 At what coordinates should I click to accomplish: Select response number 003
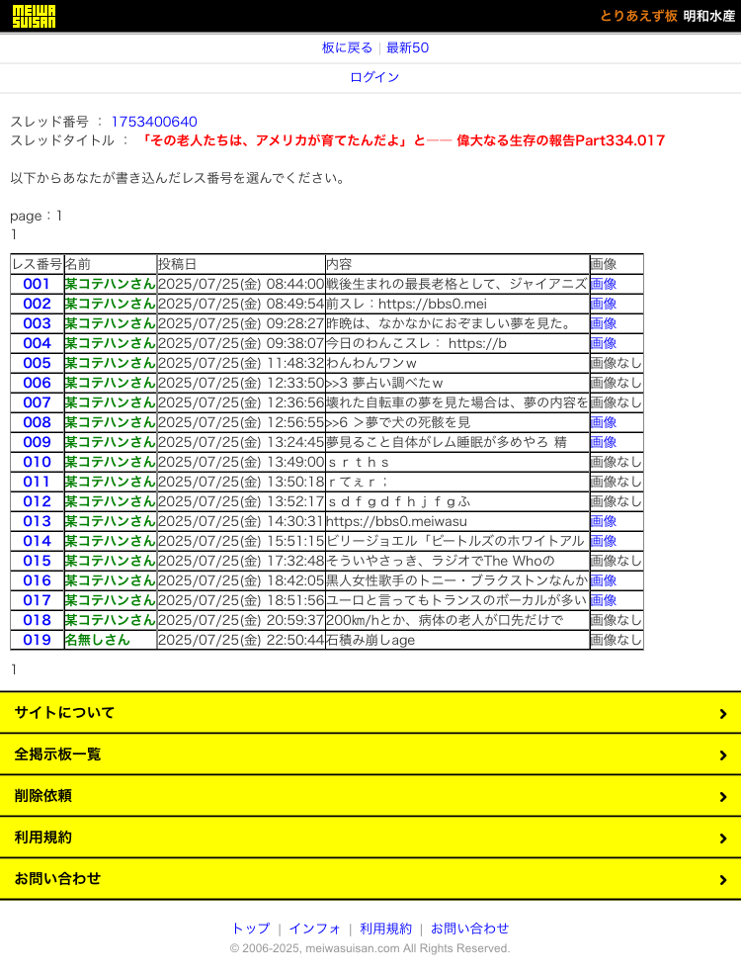(37, 323)
